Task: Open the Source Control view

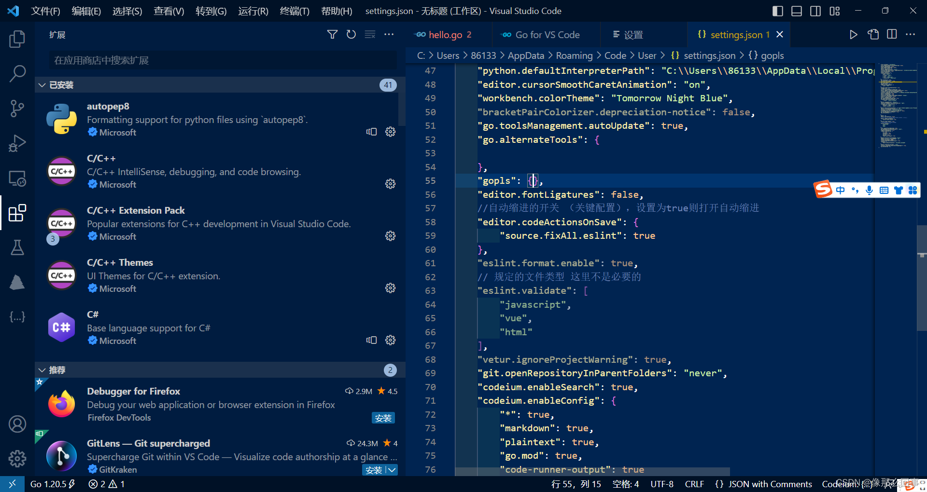Action: pos(17,108)
